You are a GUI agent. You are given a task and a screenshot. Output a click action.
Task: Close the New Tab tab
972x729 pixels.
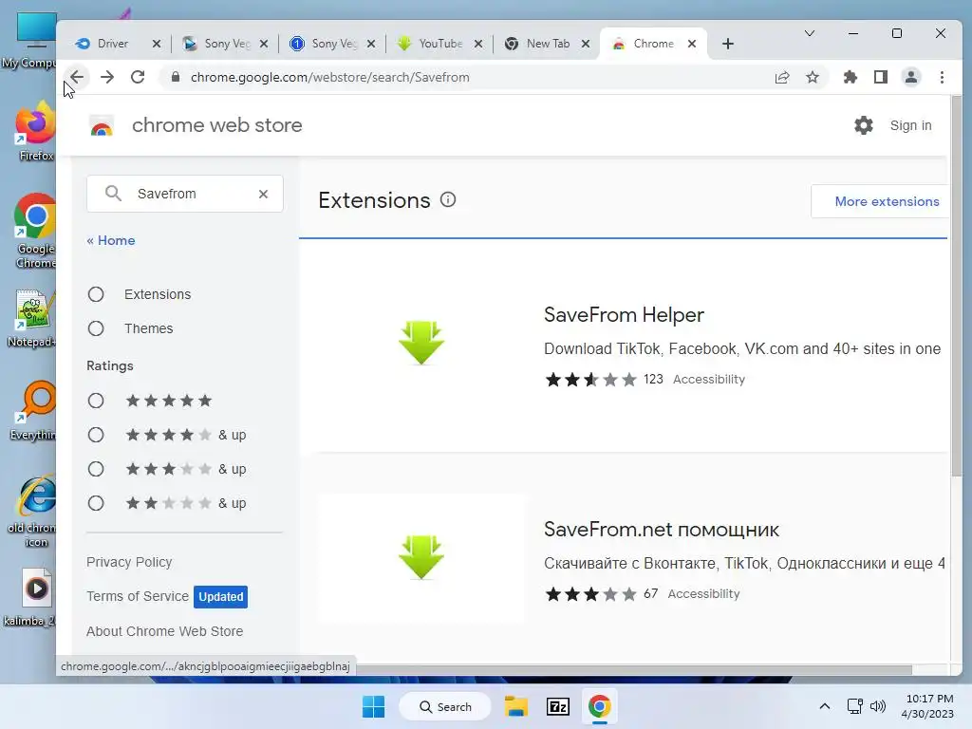click(x=585, y=44)
